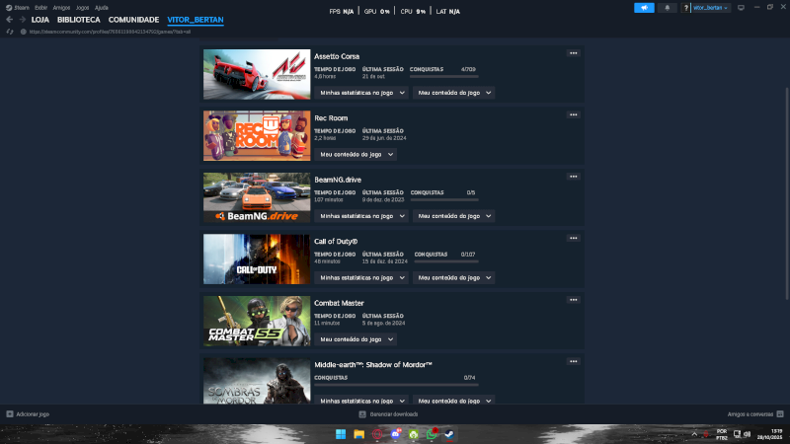Open options menu for Assetto Corsa
The image size is (790, 444).
[574, 53]
